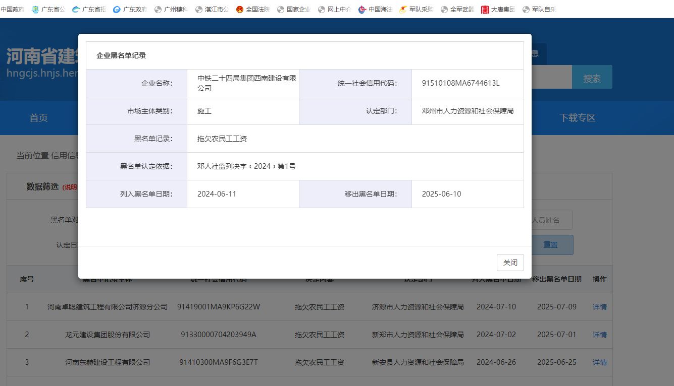Open the 广东省公 bookmark

(48, 9)
